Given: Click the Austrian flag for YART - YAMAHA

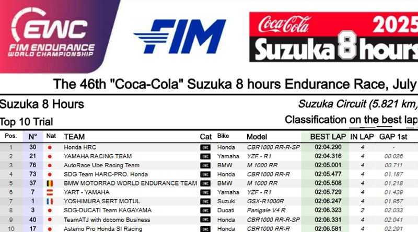Looking at the screenshot, I should (50, 192).
